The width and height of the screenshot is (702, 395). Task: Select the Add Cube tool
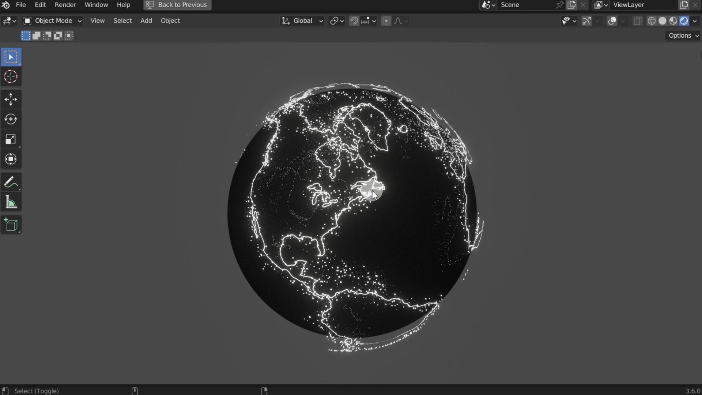click(11, 225)
